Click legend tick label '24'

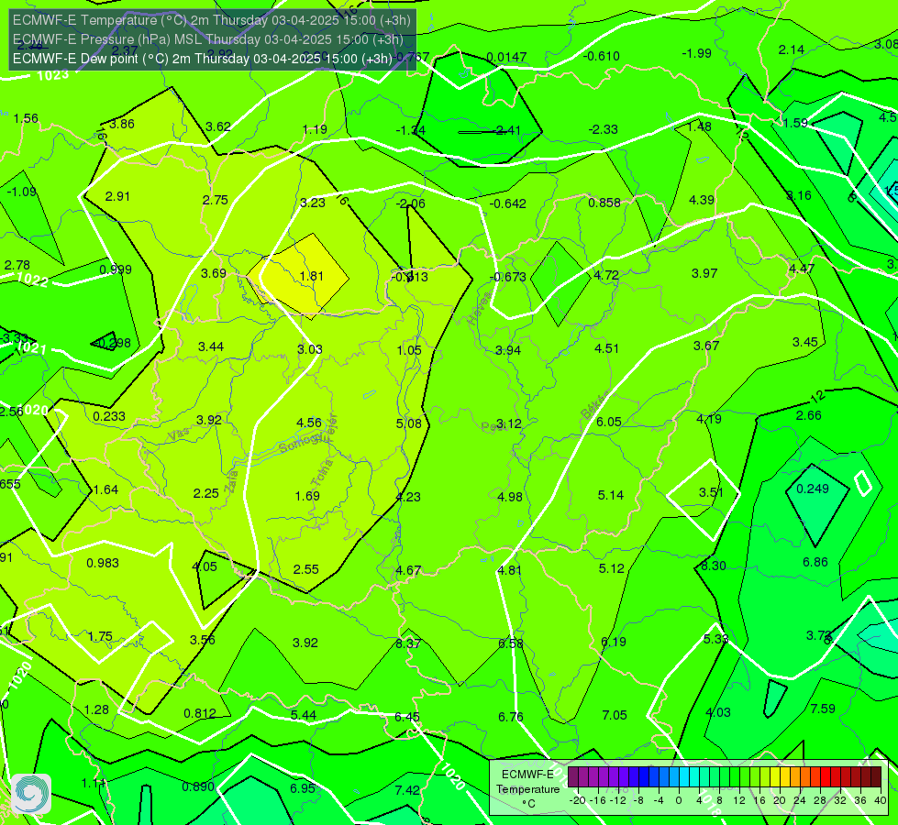800,800
